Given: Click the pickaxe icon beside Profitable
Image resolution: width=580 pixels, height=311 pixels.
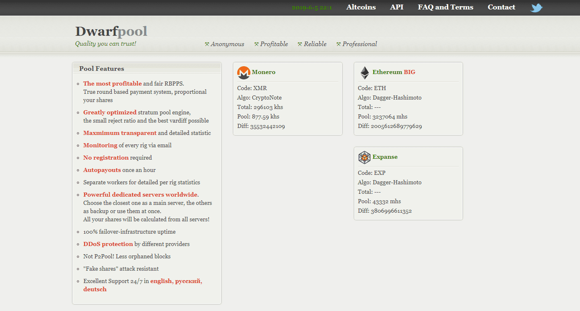Looking at the screenshot, I should tap(257, 44).
